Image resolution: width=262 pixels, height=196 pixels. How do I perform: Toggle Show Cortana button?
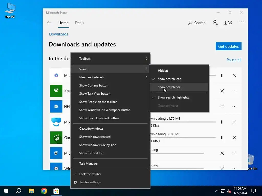tap(111, 85)
